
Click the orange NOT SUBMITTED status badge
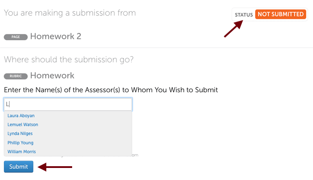tap(280, 14)
